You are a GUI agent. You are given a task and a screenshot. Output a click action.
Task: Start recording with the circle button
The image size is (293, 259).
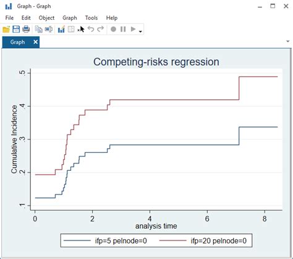[x=113, y=29]
